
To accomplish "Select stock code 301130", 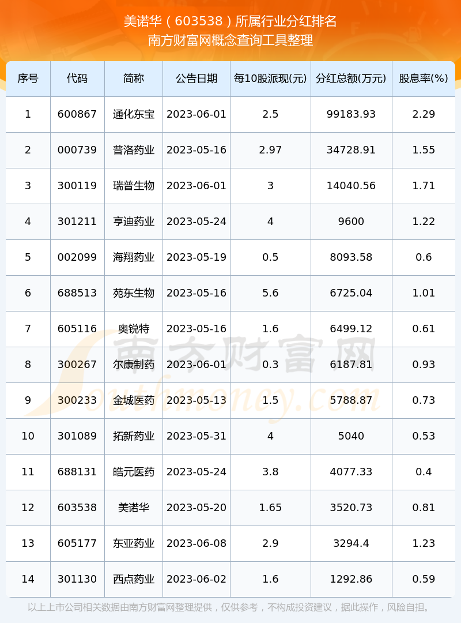I will click(77, 579).
